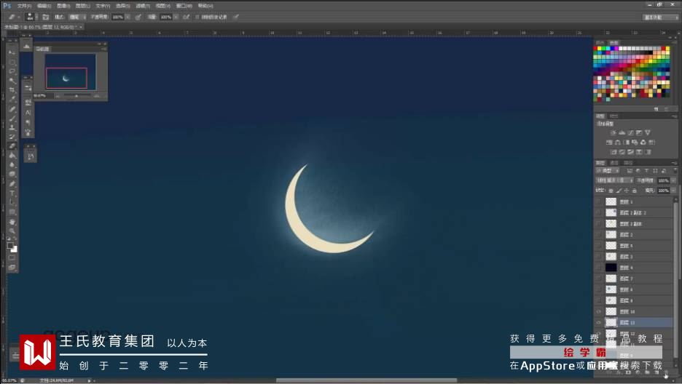This screenshot has height=384, width=682.
Task: Open the 文件(F) menu
Action: (24, 6)
